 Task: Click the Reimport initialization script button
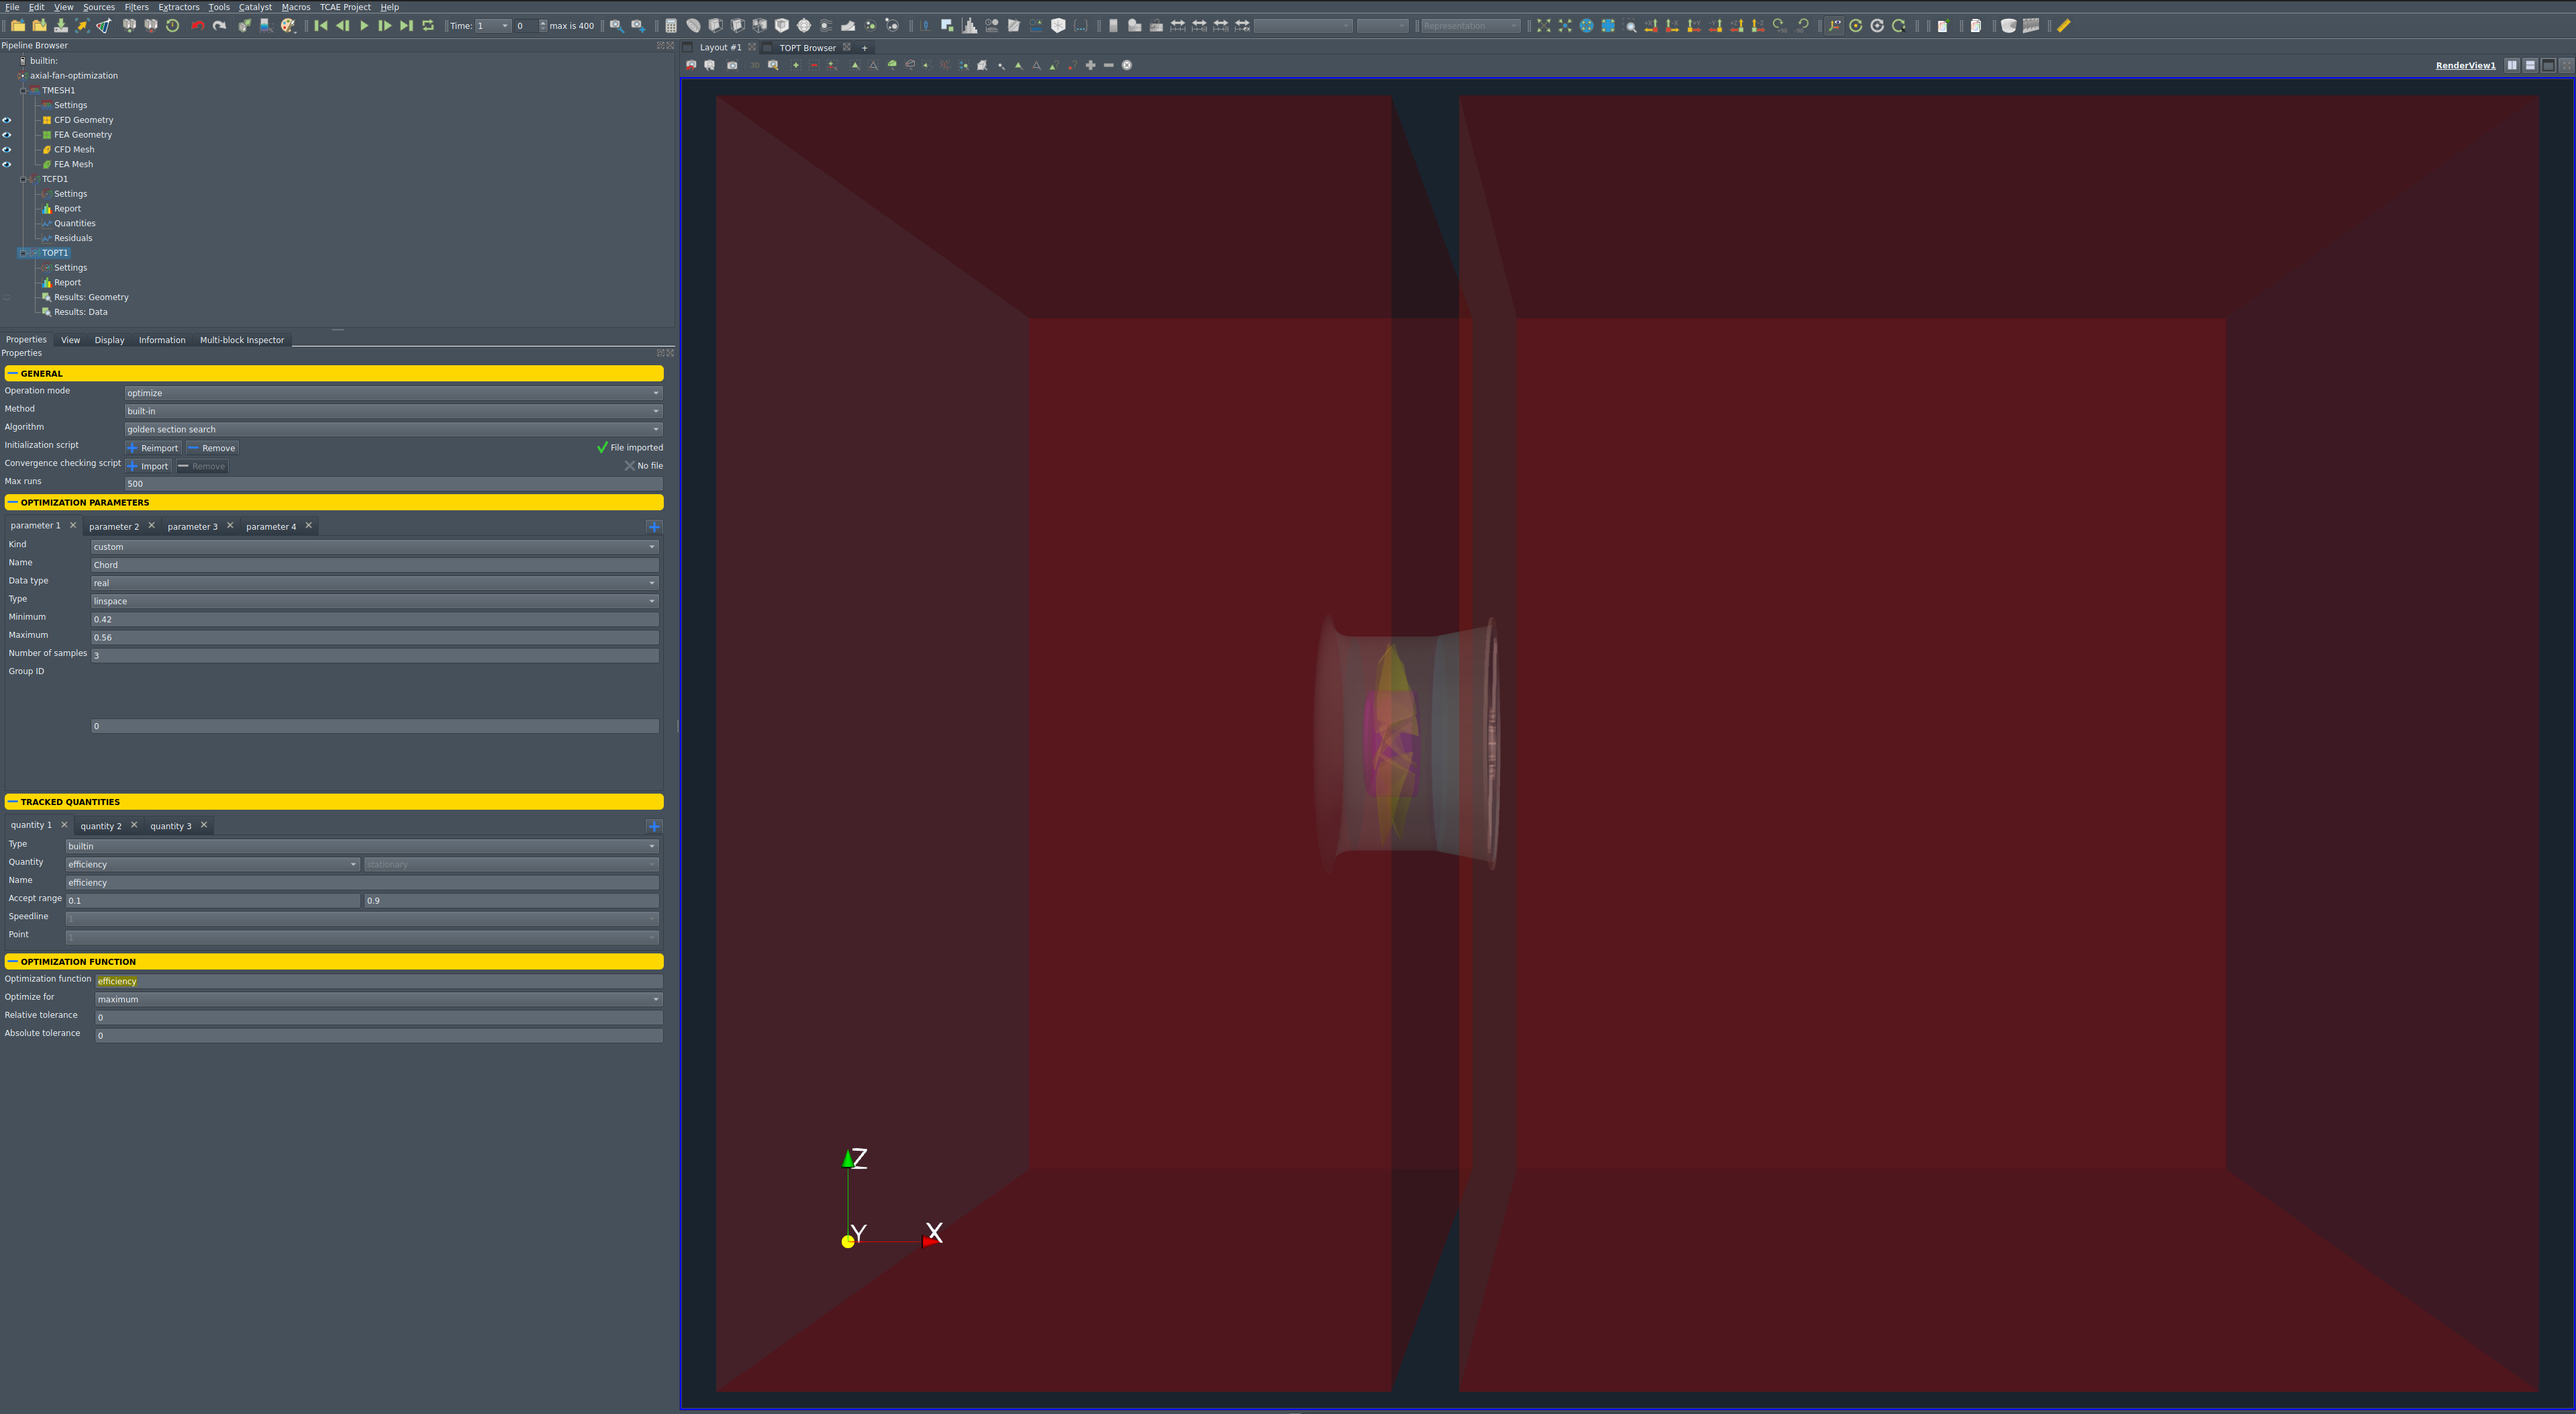152,448
